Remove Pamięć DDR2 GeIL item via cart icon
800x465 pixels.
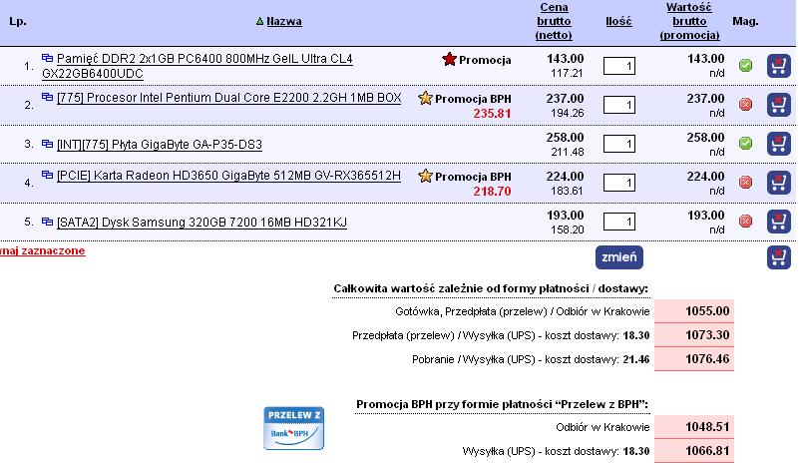tap(779, 66)
